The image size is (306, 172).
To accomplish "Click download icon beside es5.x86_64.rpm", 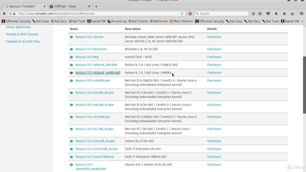I will pyautogui.click(x=71, y=93).
